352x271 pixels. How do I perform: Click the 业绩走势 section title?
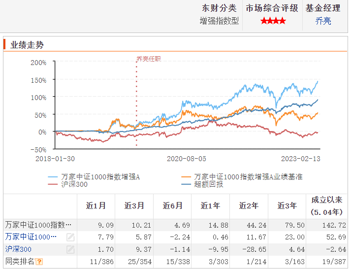tap(27, 45)
